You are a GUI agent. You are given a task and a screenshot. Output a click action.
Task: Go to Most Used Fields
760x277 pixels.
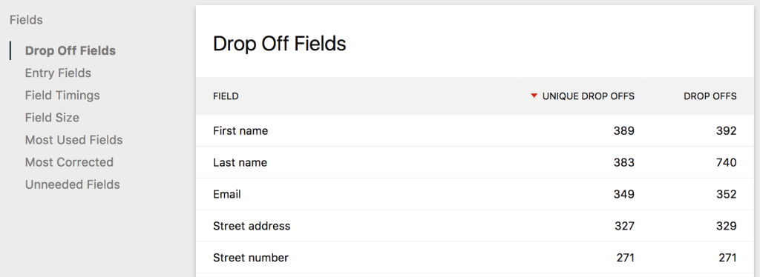pos(74,140)
